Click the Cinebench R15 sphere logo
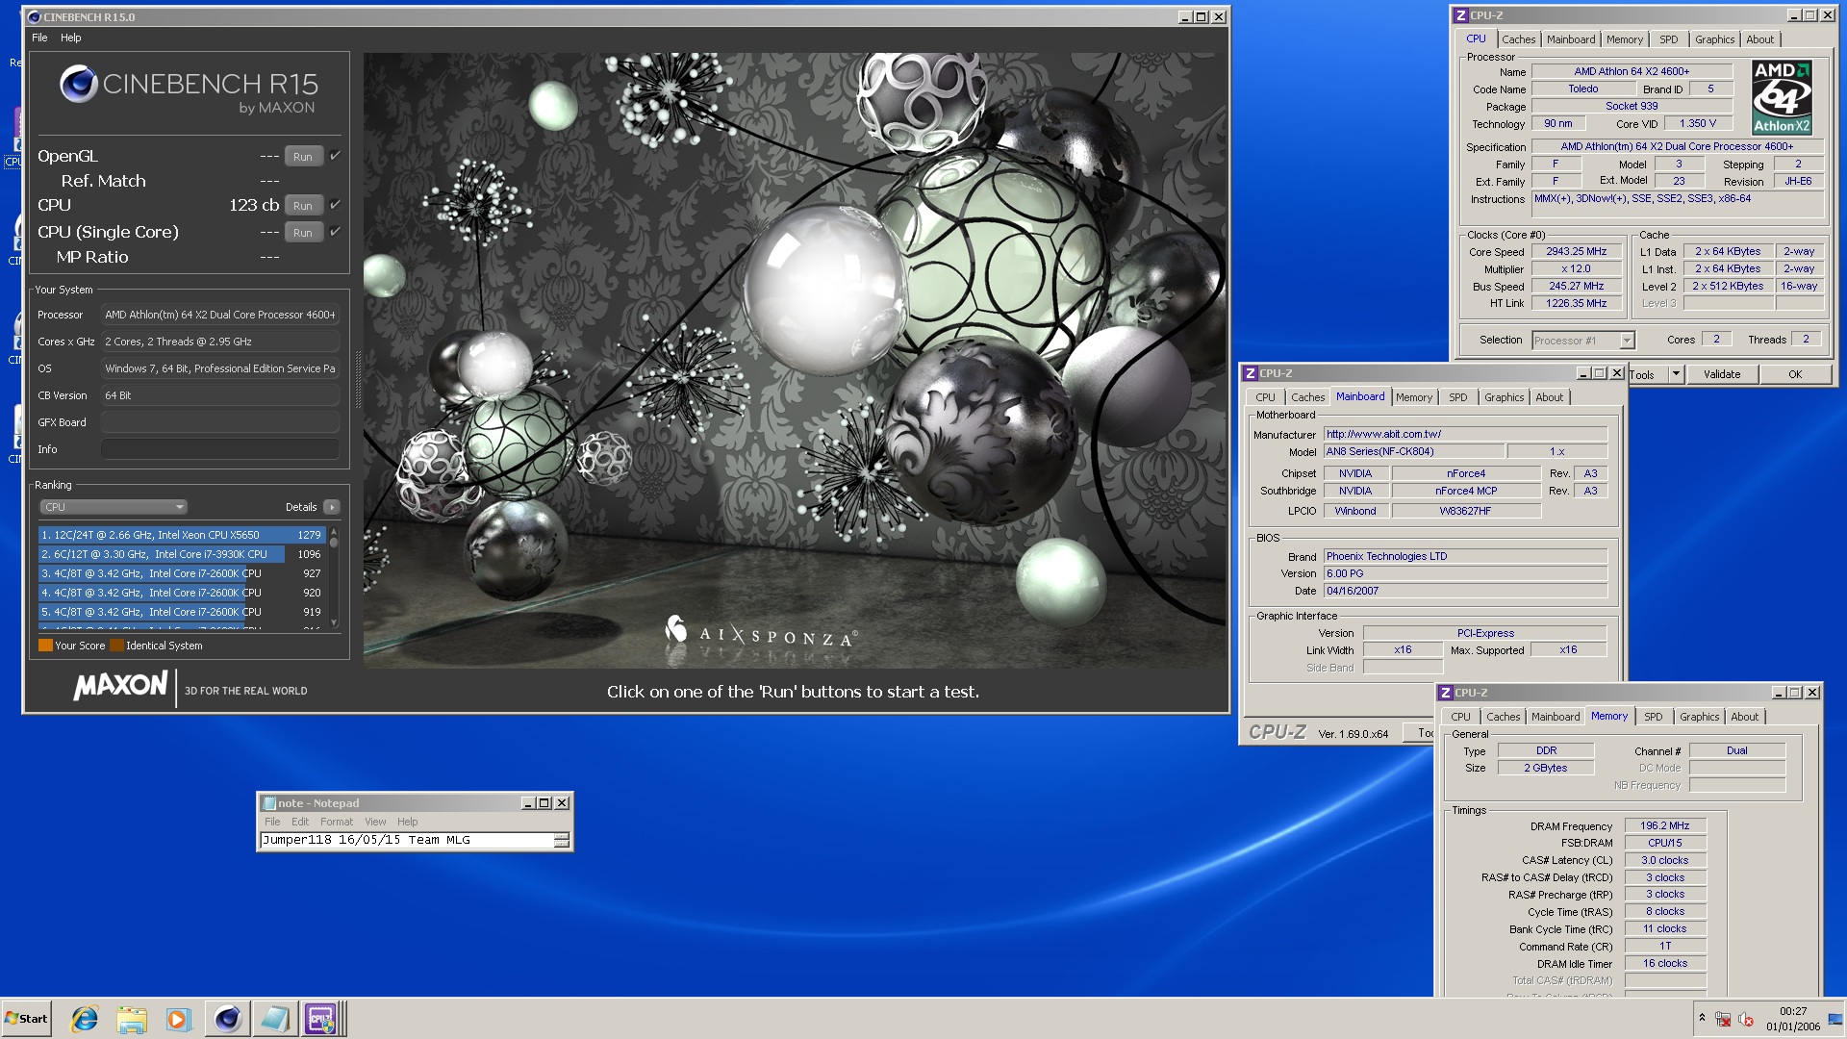1847x1039 pixels. tap(79, 85)
